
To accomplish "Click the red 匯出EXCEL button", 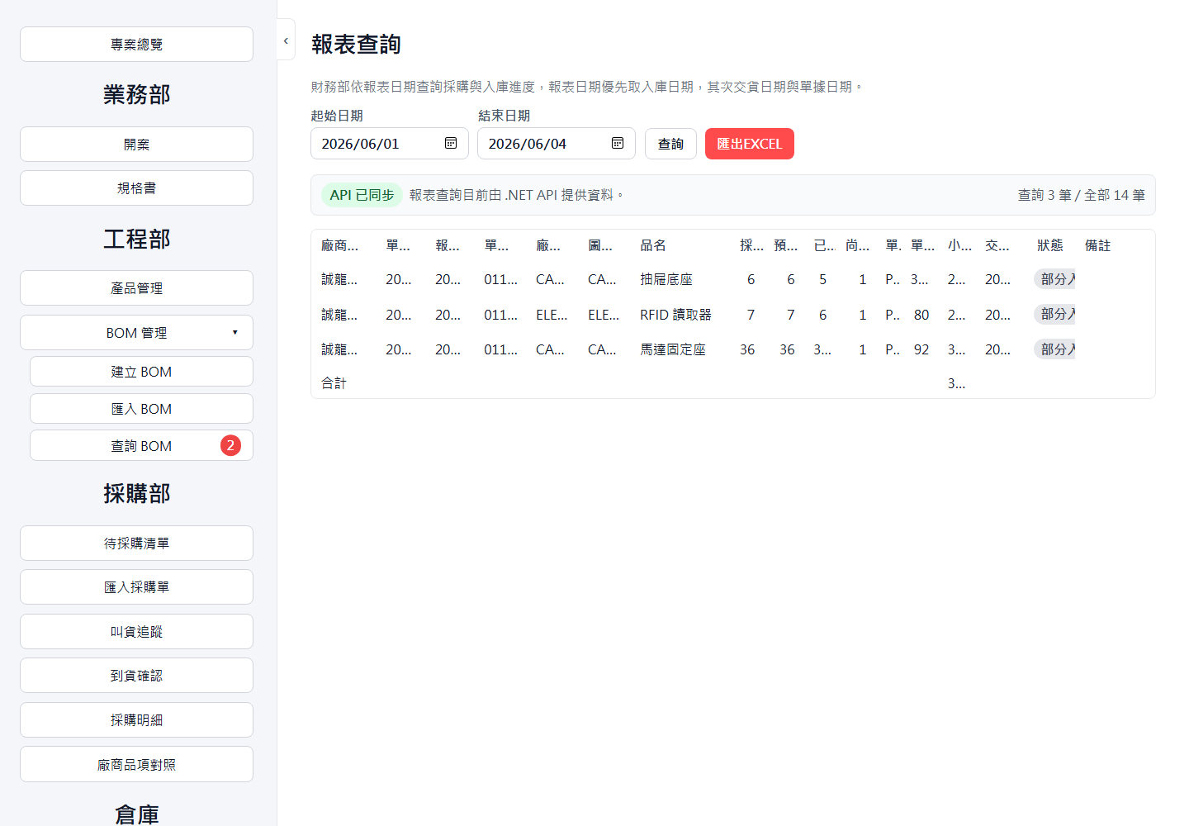I will click(749, 144).
